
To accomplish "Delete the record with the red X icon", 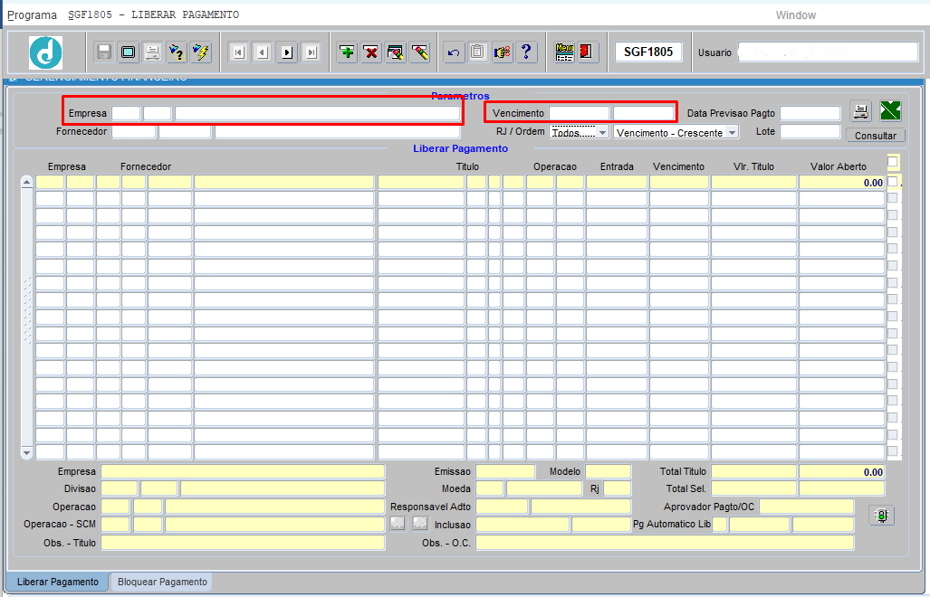I will (x=371, y=52).
